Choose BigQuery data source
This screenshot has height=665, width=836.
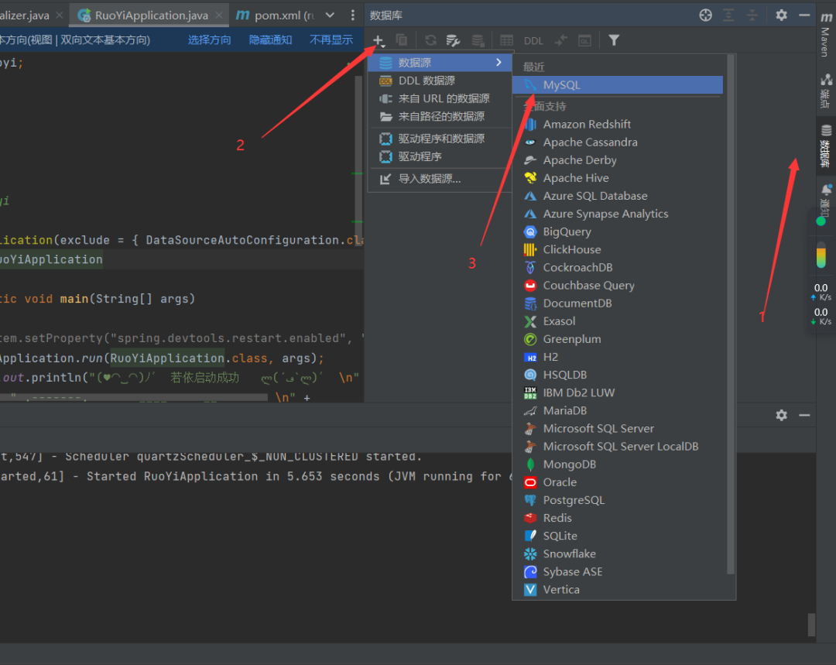[619, 232]
